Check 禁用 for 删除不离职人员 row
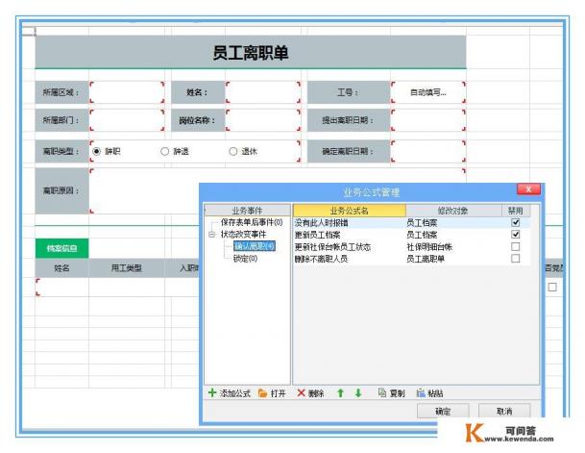585x453 pixels. pos(515,259)
